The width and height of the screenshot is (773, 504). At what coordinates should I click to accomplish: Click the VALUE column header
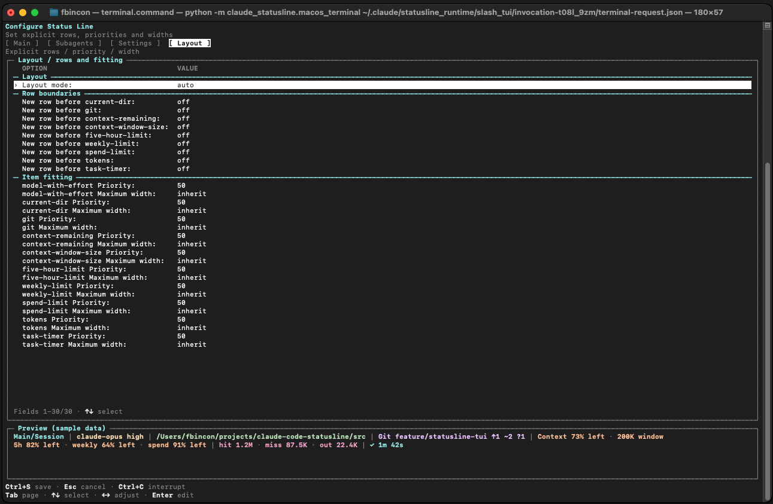pos(187,68)
